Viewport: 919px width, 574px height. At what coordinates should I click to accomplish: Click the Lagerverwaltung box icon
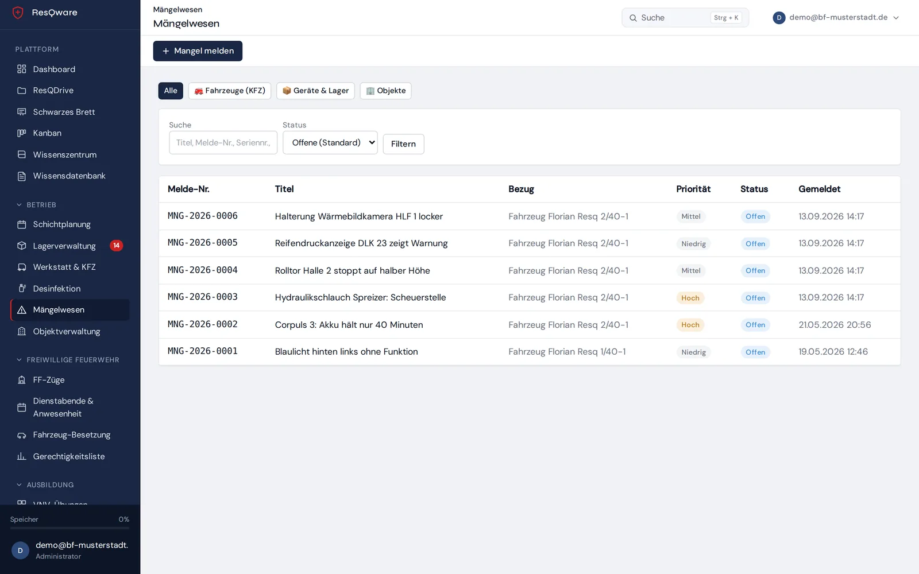tap(22, 246)
